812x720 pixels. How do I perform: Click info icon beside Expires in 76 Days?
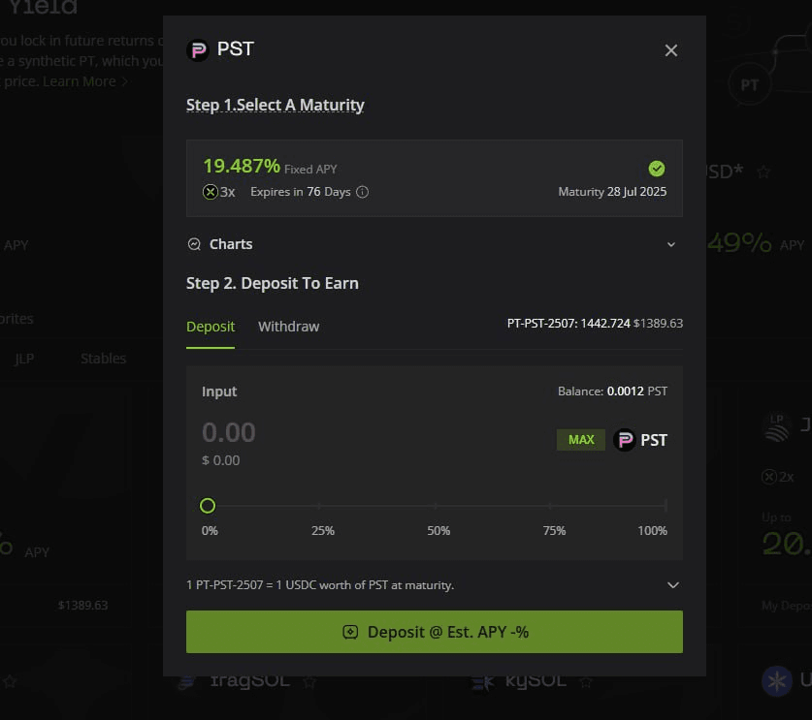click(363, 192)
